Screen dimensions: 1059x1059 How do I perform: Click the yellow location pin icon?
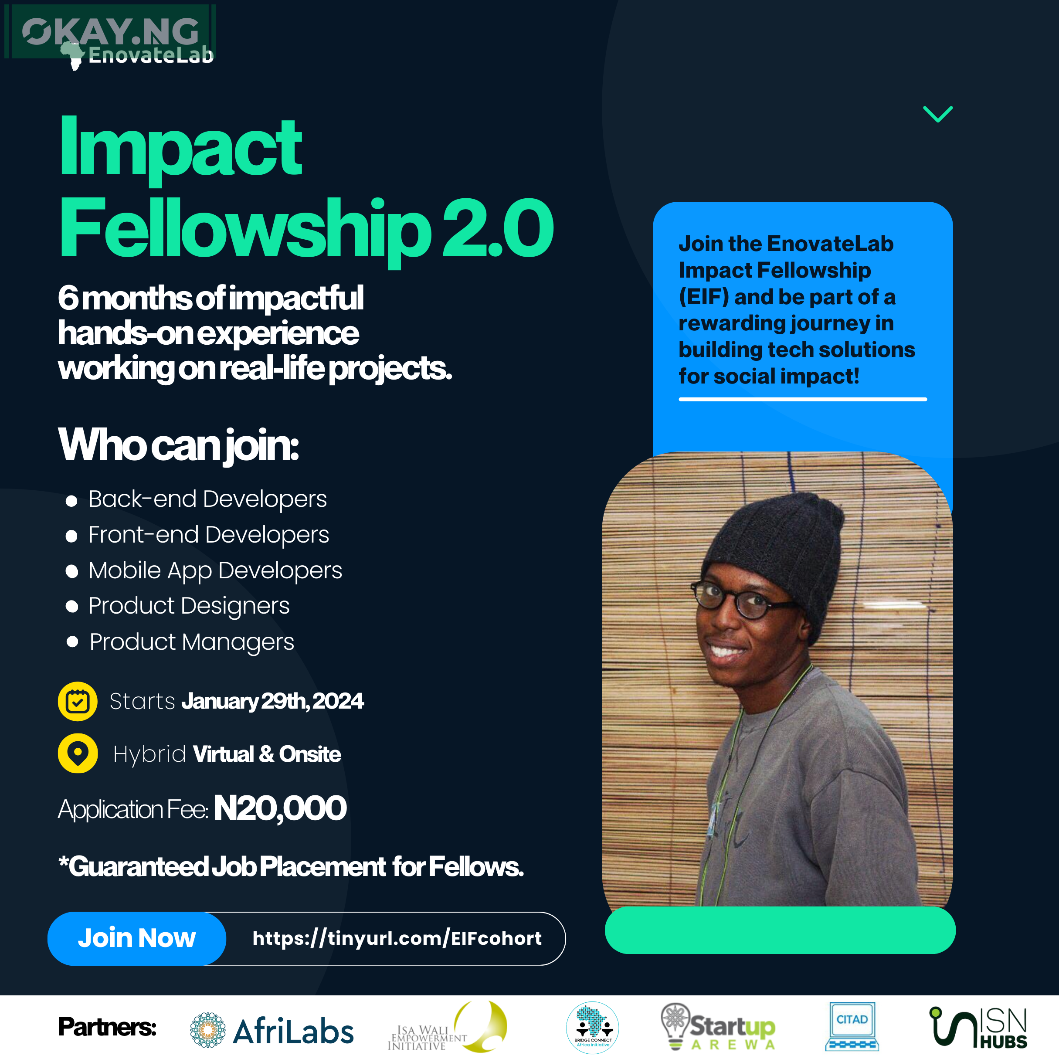pos(78,753)
